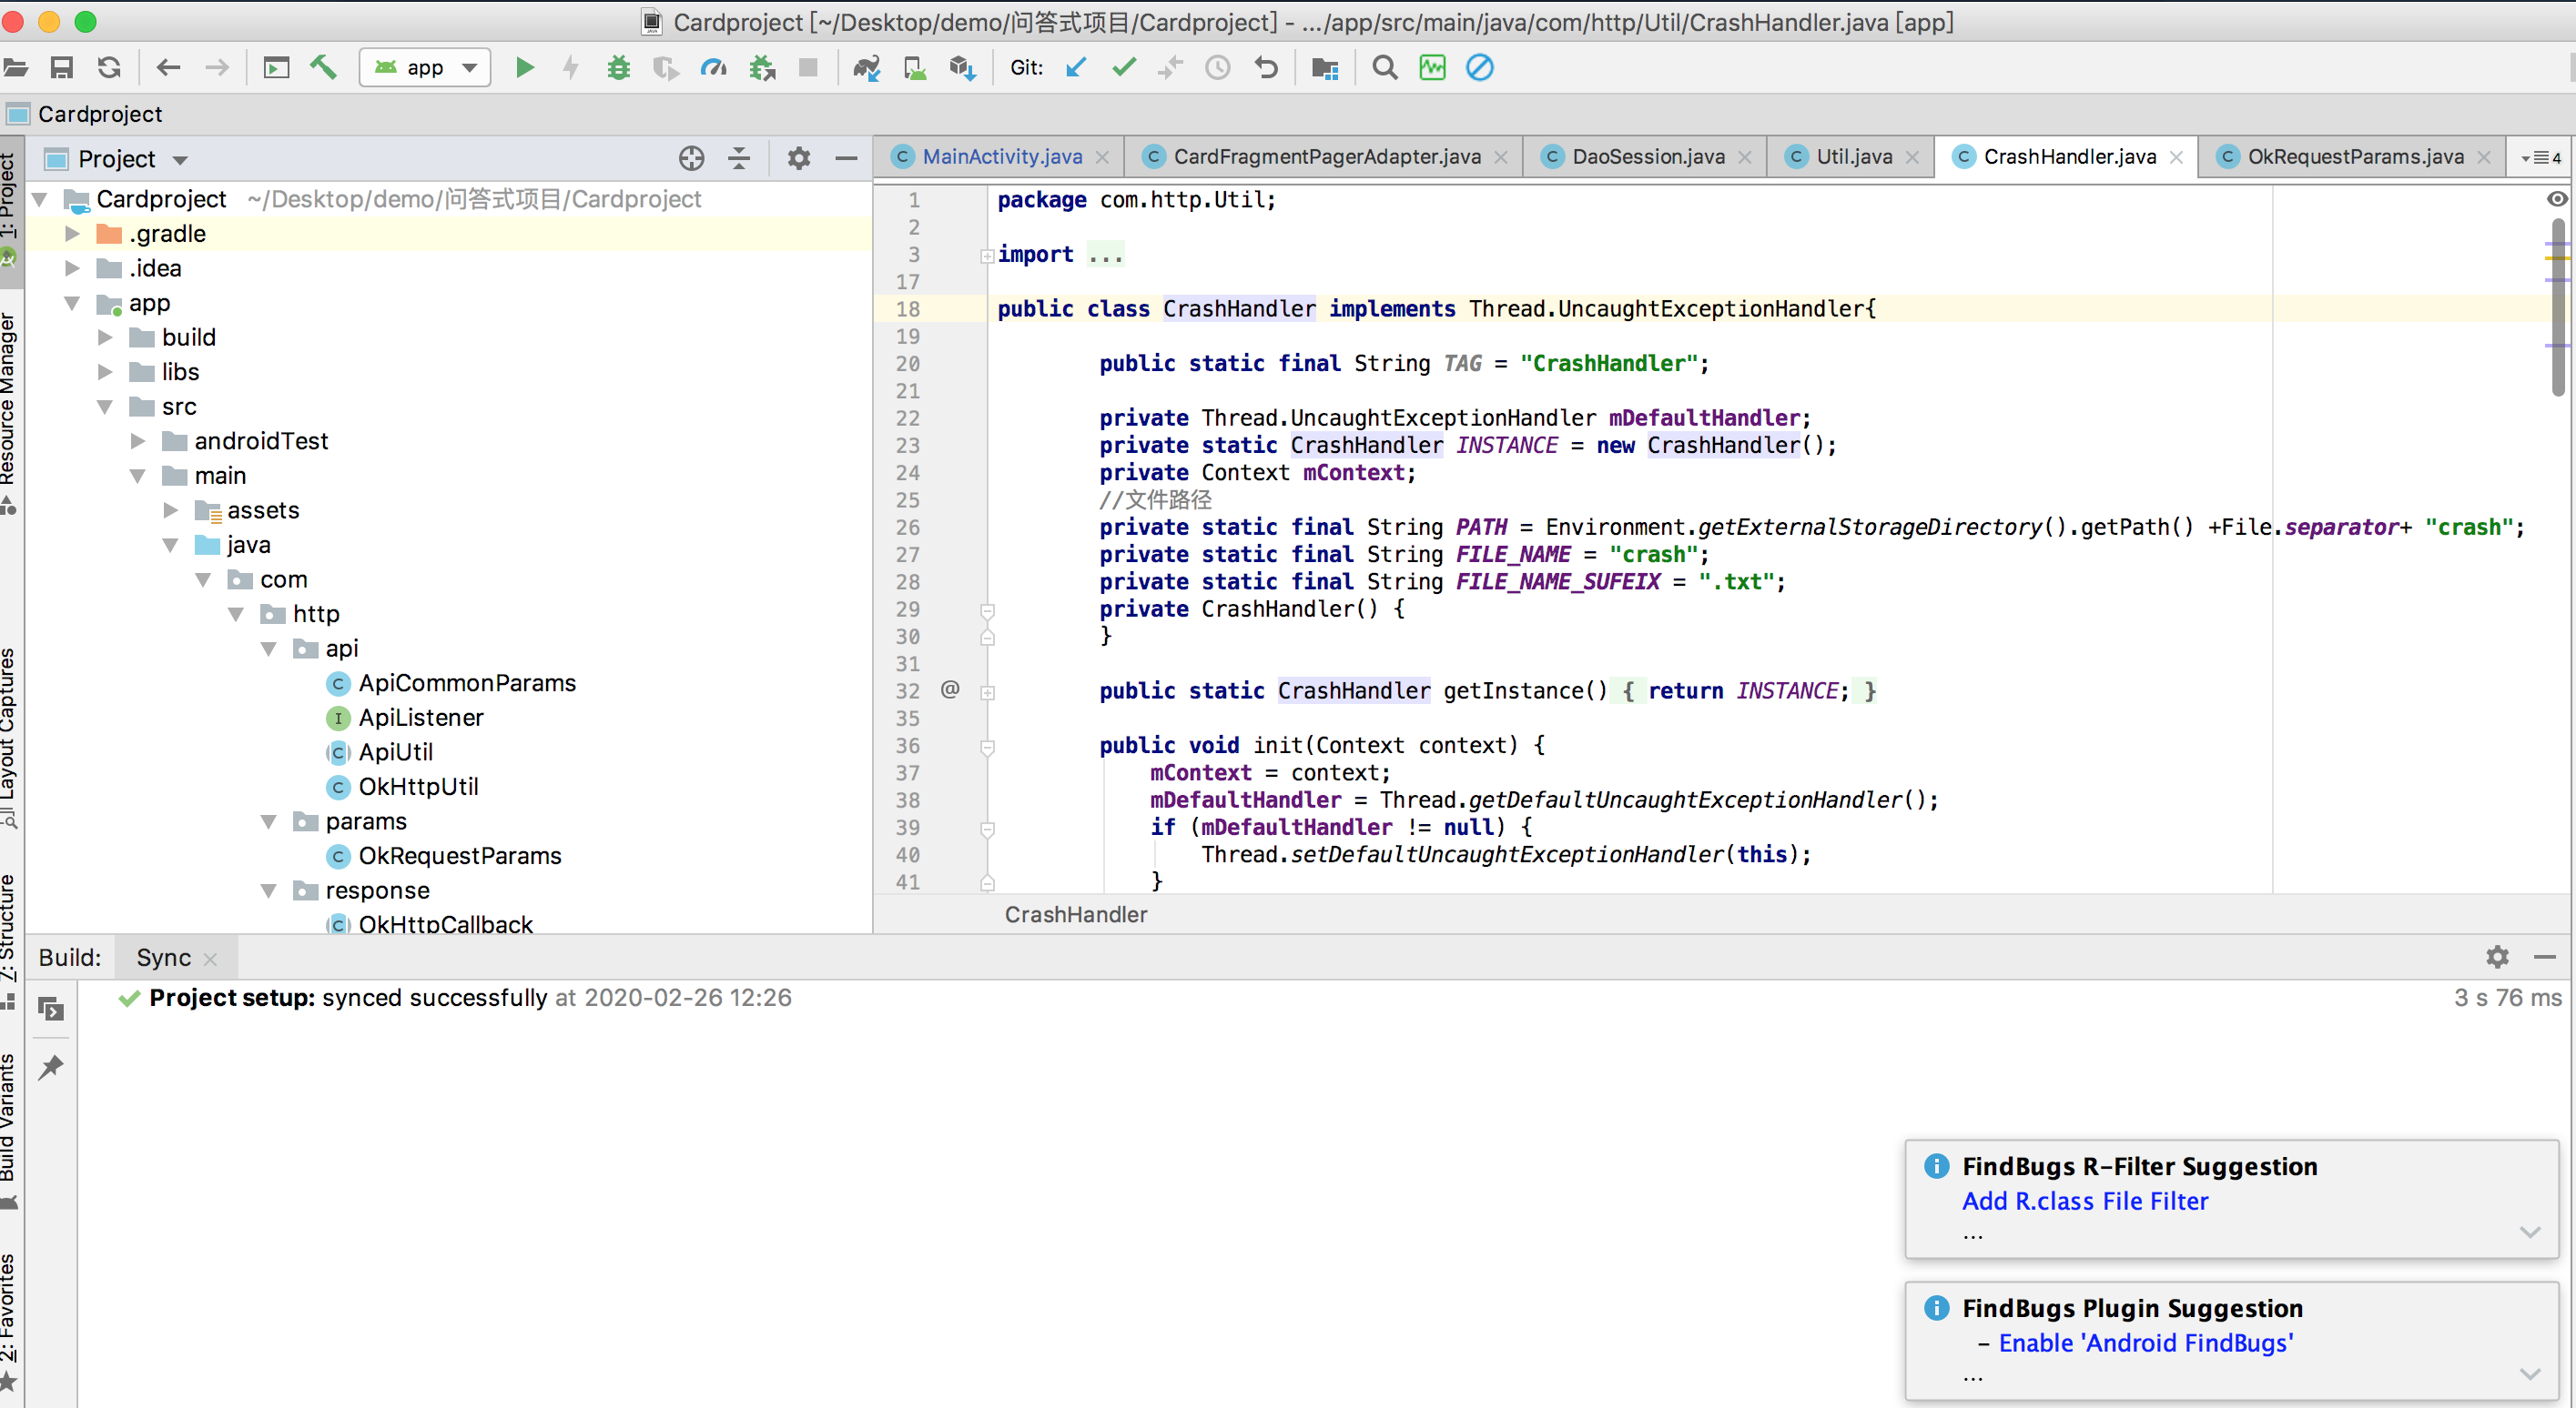
Task: Expand FindBugs Plugin Suggestion notification
Action: tap(2530, 1374)
